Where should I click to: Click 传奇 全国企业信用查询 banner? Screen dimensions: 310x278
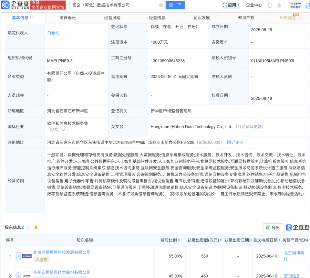pyautogui.click(x=48, y=5)
